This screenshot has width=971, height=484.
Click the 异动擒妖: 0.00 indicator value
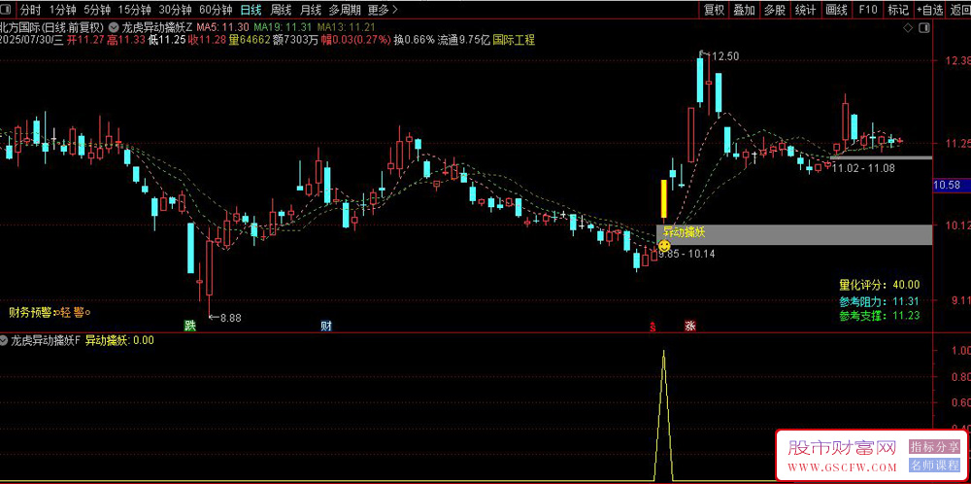click(x=119, y=340)
